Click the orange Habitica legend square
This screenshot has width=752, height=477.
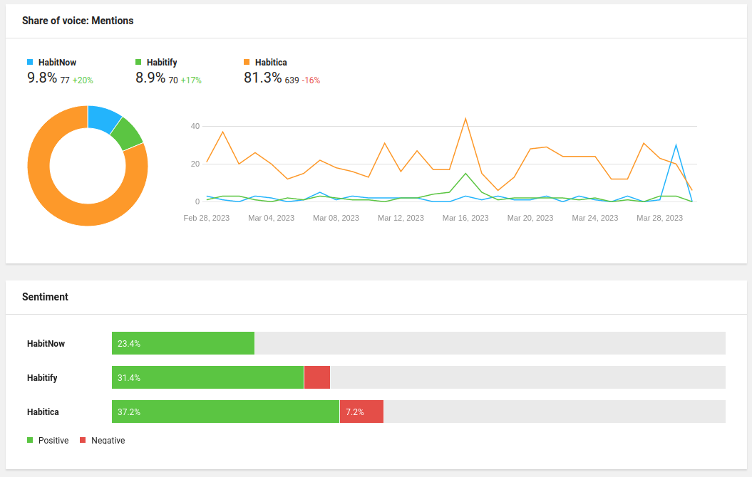(x=247, y=62)
